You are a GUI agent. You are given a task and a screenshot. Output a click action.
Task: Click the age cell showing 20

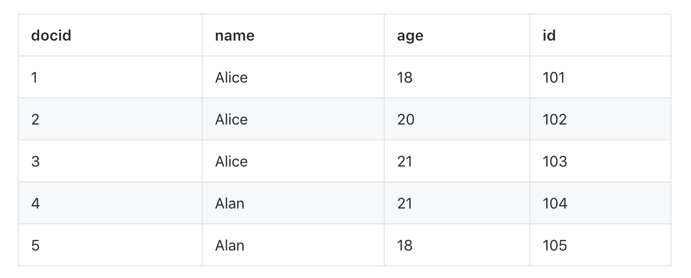(405, 119)
